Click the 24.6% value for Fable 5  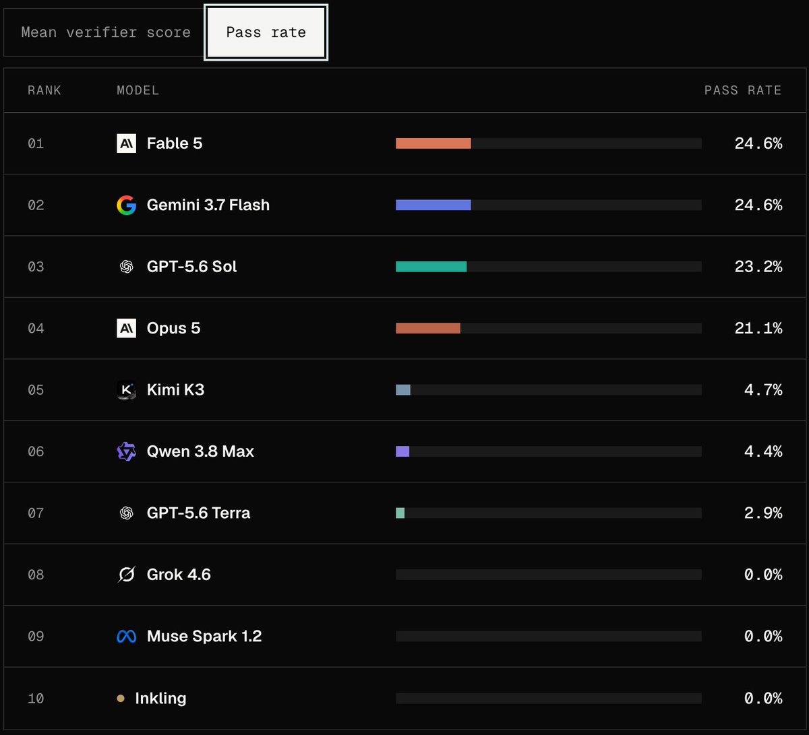(758, 143)
